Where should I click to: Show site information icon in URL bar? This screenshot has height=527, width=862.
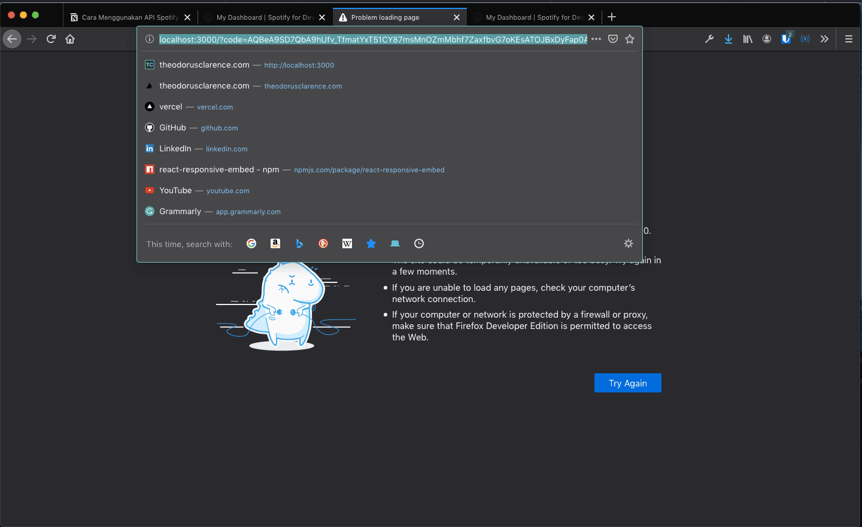coord(150,39)
